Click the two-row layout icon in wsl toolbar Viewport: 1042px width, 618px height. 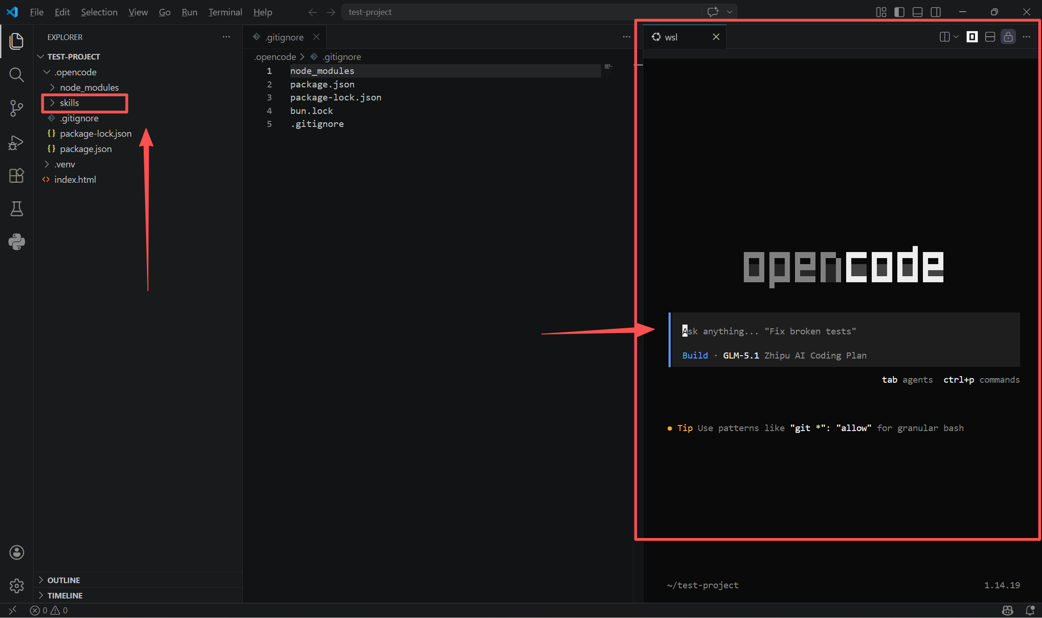click(990, 37)
